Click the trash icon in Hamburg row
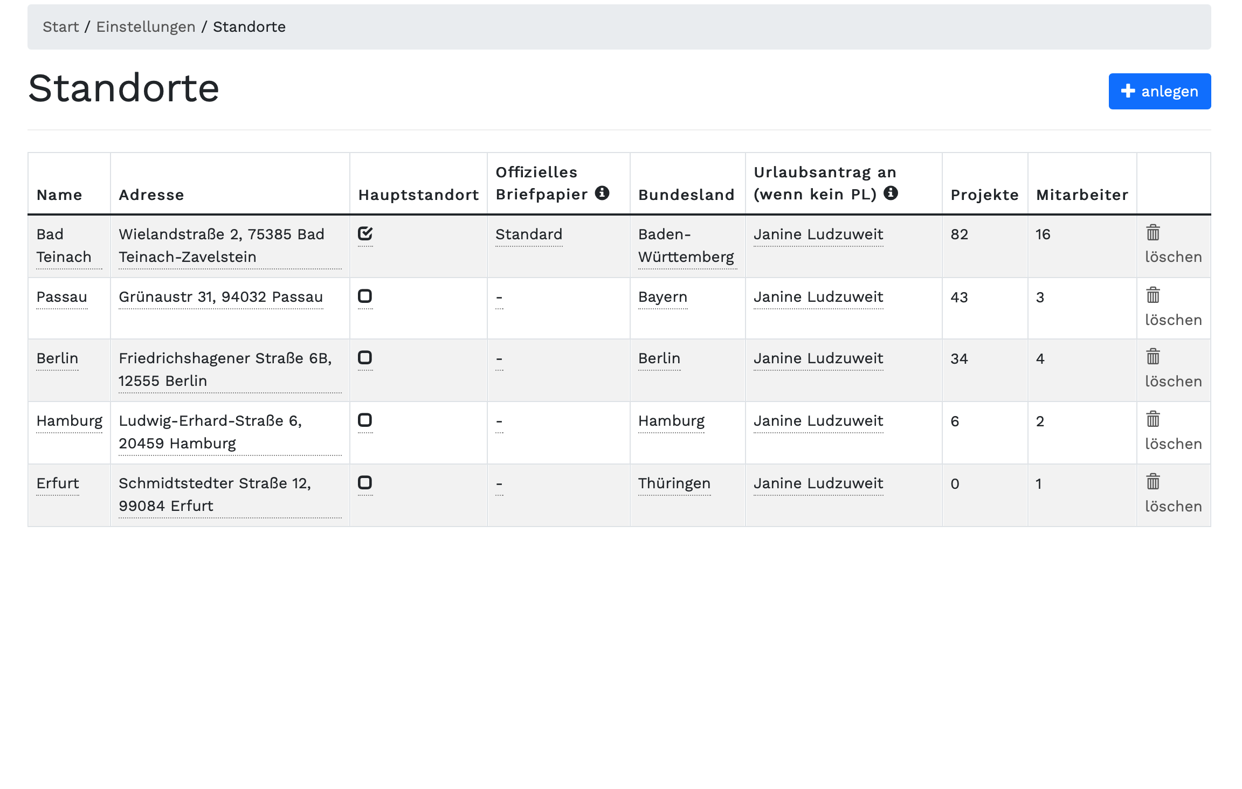The height and width of the screenshot is (789, 1242). (x=1153, y=419)
